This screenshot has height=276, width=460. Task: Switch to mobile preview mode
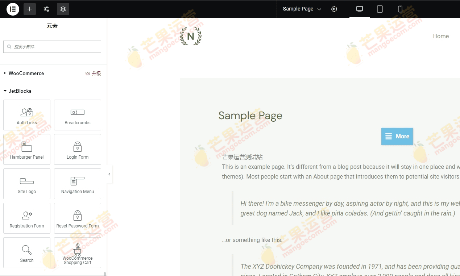coord(400,9)
